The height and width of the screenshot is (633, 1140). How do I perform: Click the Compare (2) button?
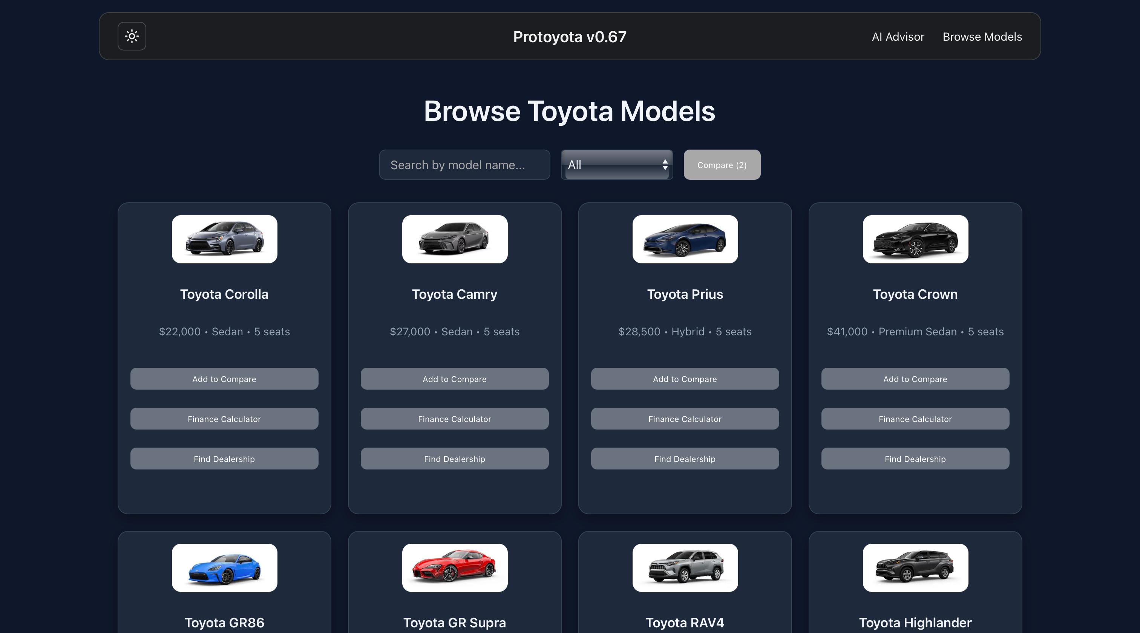(721, 165)
